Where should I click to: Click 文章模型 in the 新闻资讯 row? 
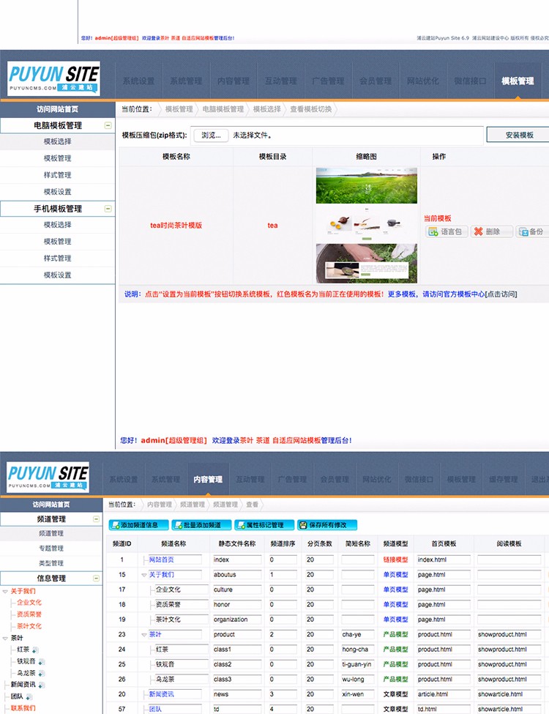(395, 694)
